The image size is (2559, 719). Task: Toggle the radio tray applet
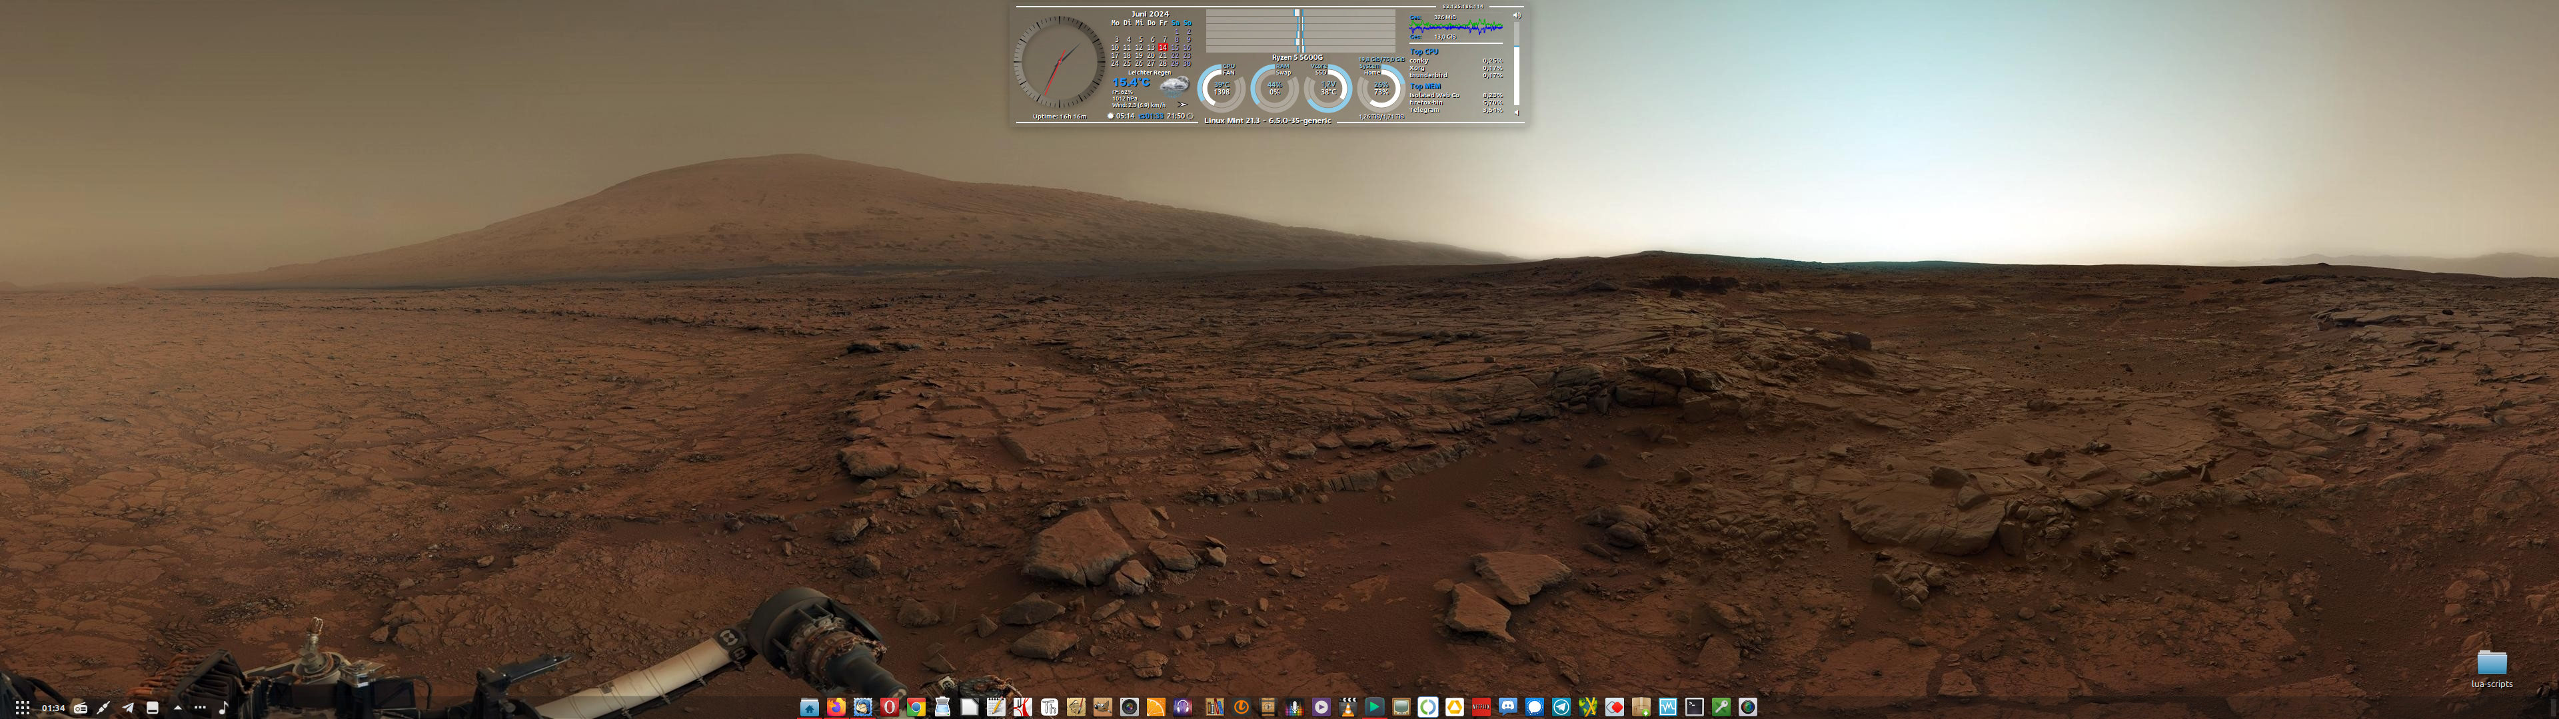(81, 708)
